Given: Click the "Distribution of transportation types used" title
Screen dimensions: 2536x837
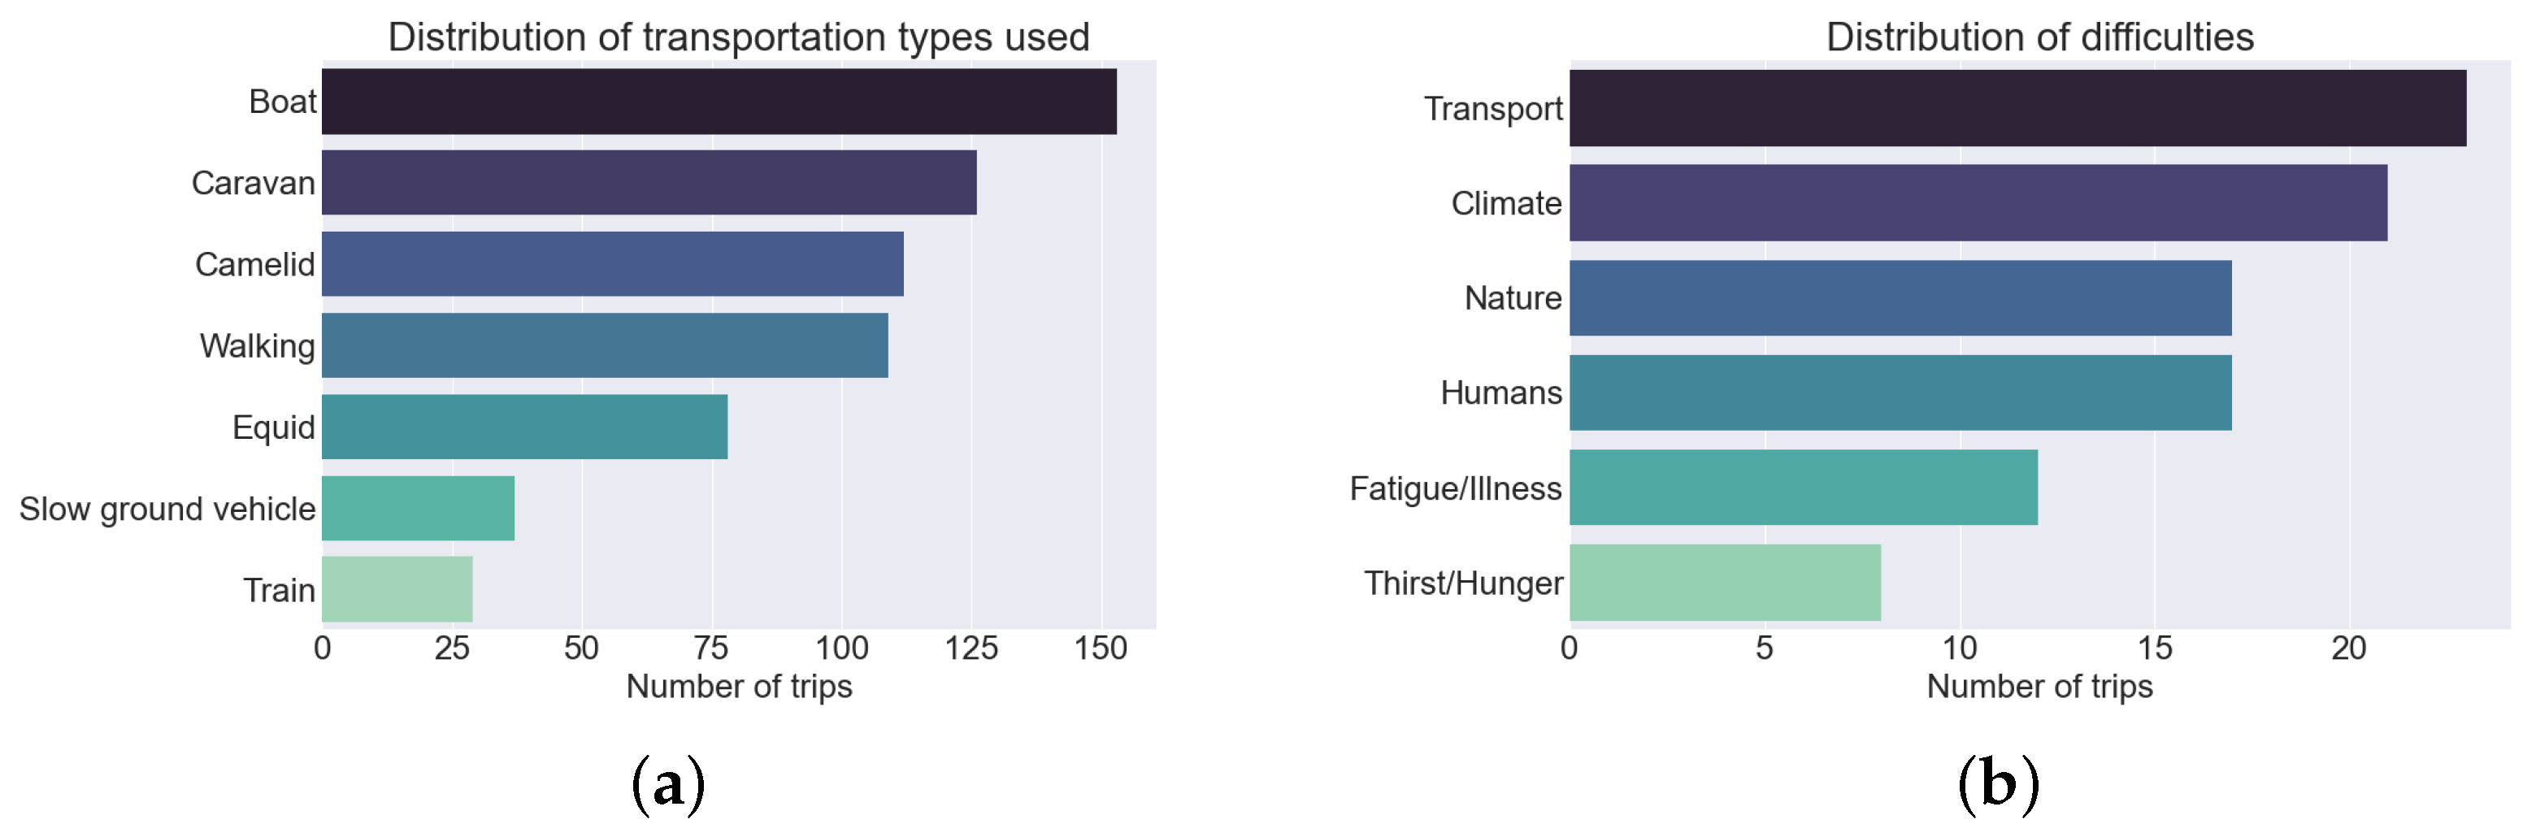Looking at the screenshot, I should click(738, 37).
